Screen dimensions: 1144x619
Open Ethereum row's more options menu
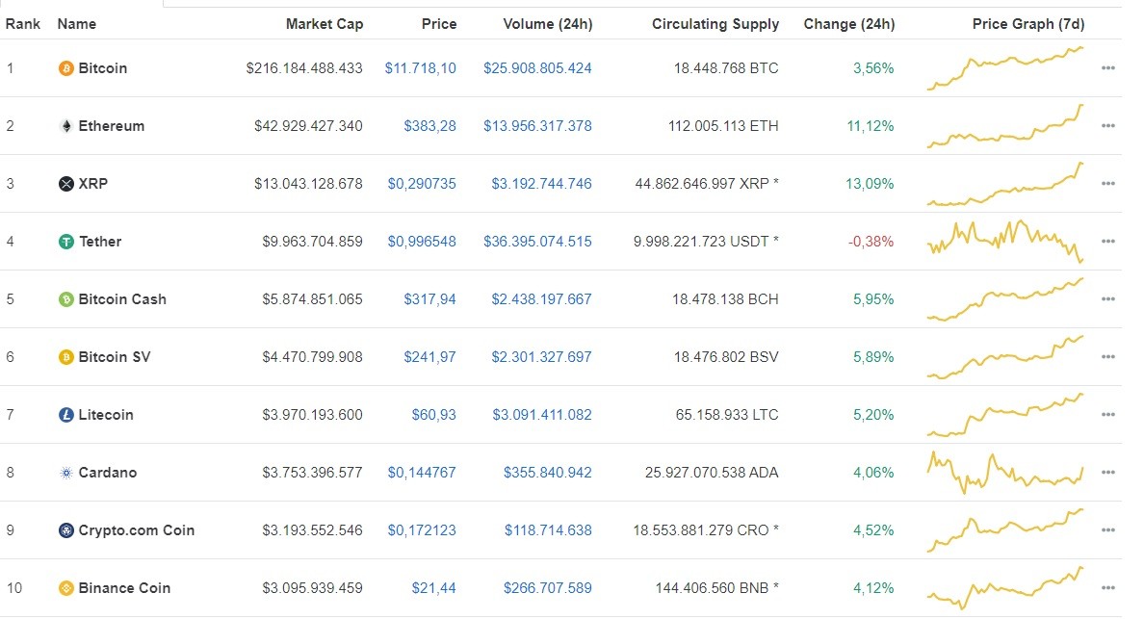[x=1109, y=126]
